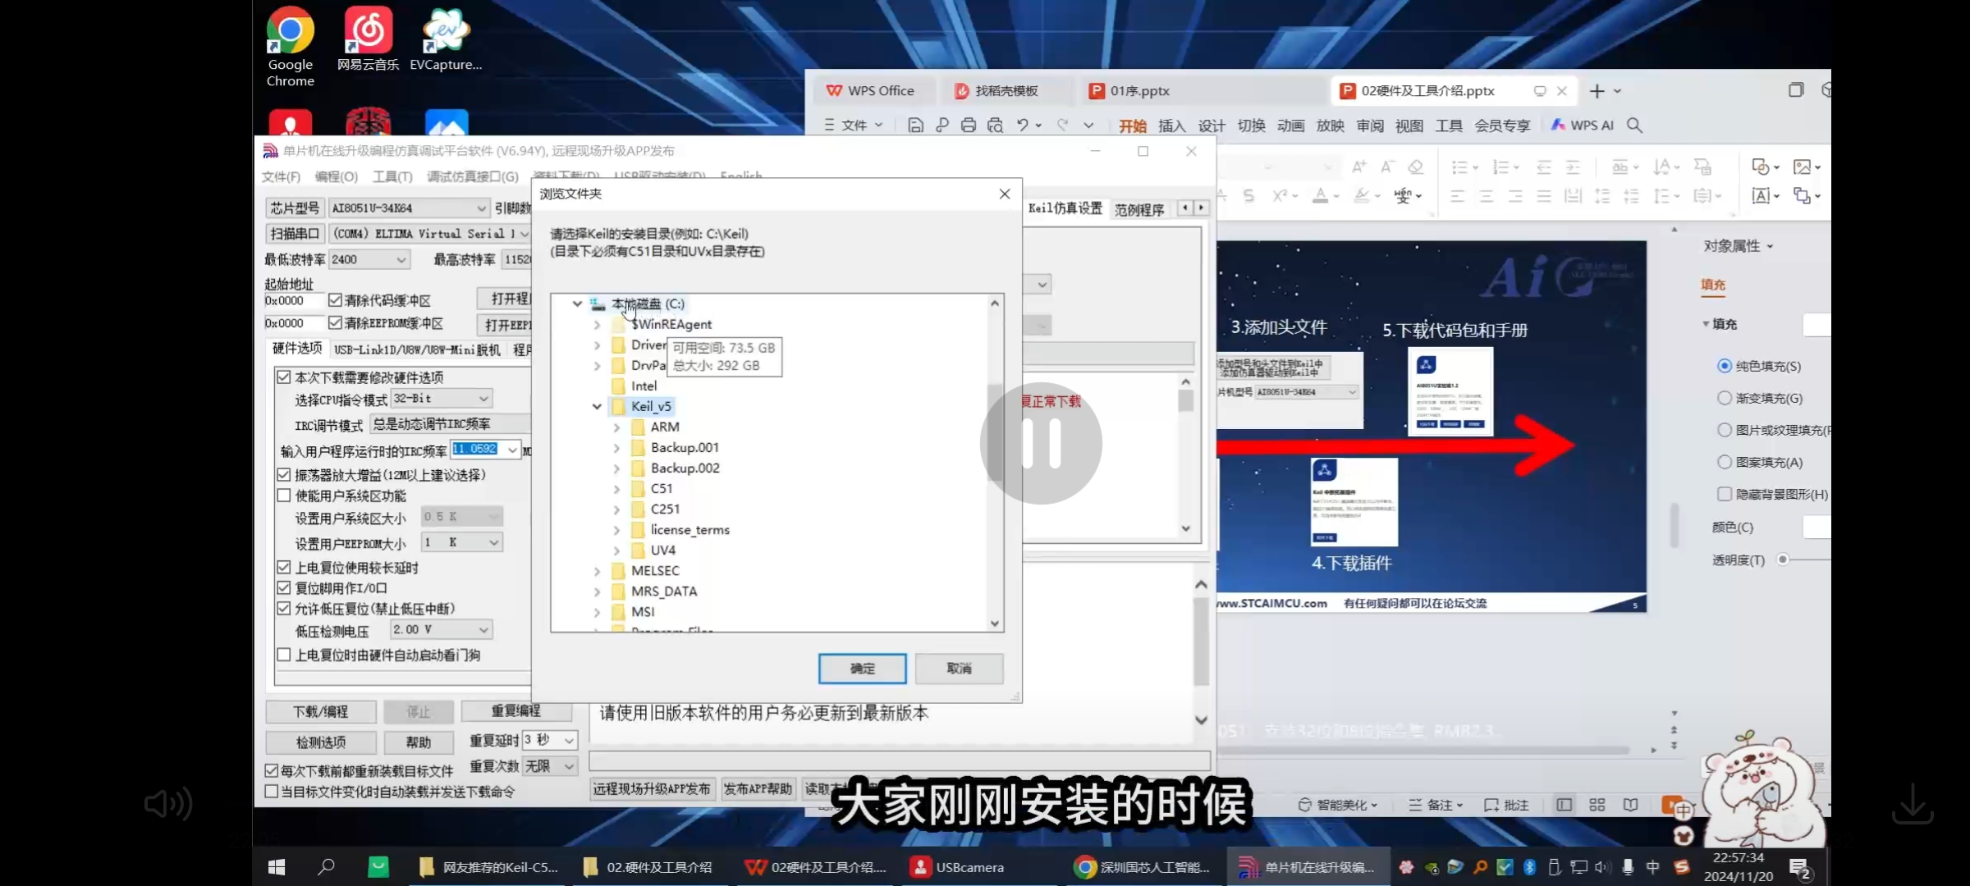This screenshot has width=1970, height=886.
Task: Click 取消 in the browse folder dialog
Action: pos(959,669)
